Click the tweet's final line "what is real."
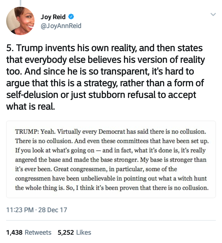Image resolution: width=222 pixels, height=243 pixels. click(x=31, y=106)
